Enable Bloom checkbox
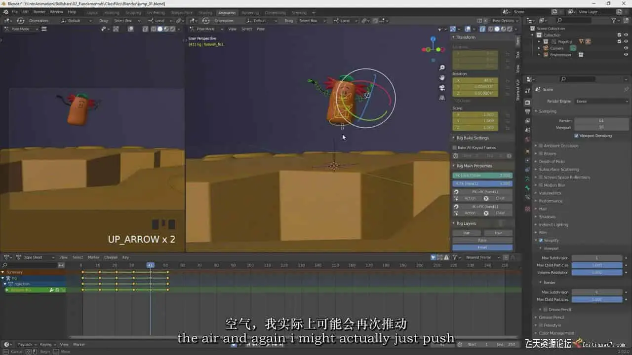 point(541,154)
